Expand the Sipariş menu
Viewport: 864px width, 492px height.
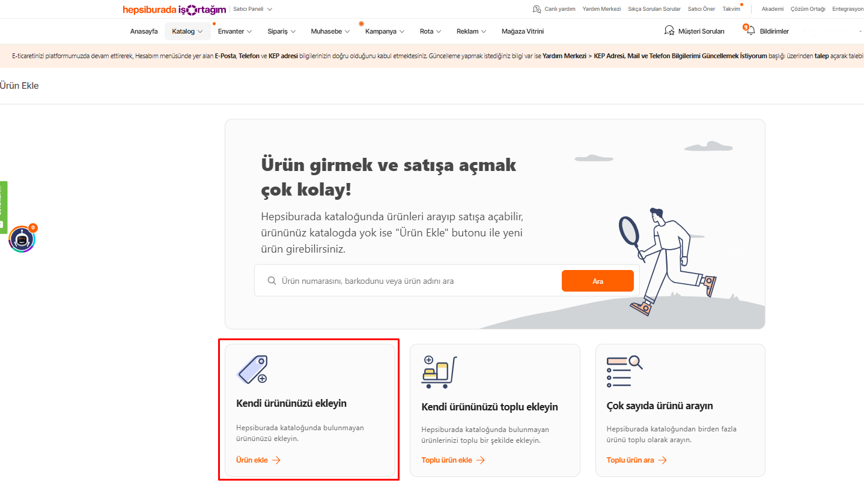pos(282,31)
